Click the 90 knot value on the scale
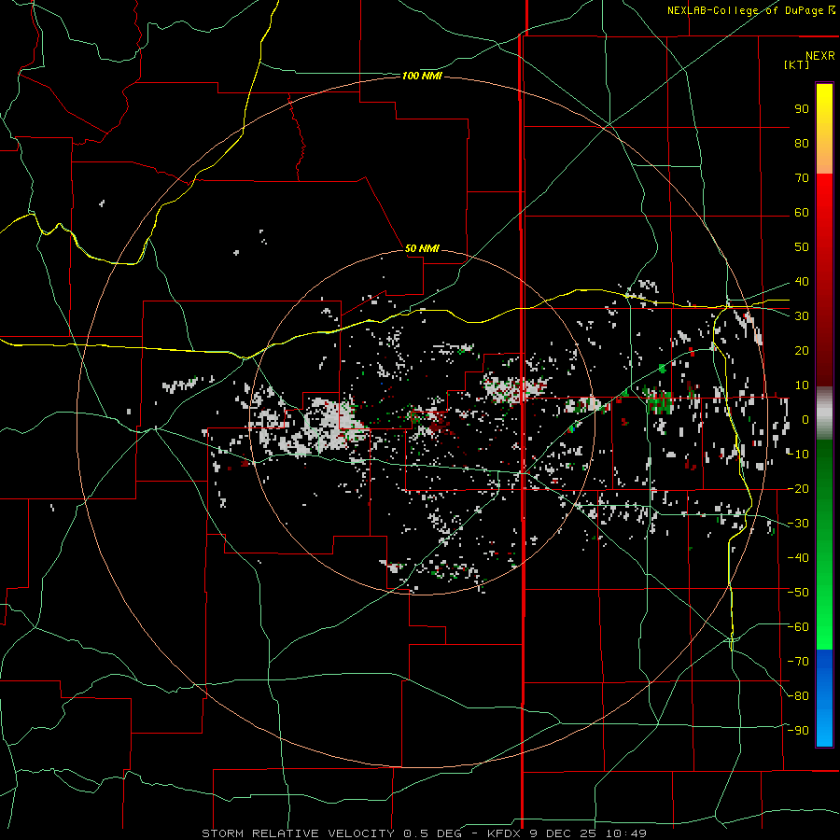The height and width of the screenshot is (840, 840). click(x=802, y=109)
